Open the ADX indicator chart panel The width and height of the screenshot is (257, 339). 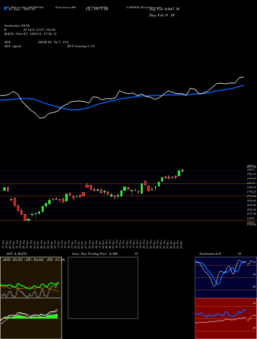pyautogui.click(x=31, y=277)
